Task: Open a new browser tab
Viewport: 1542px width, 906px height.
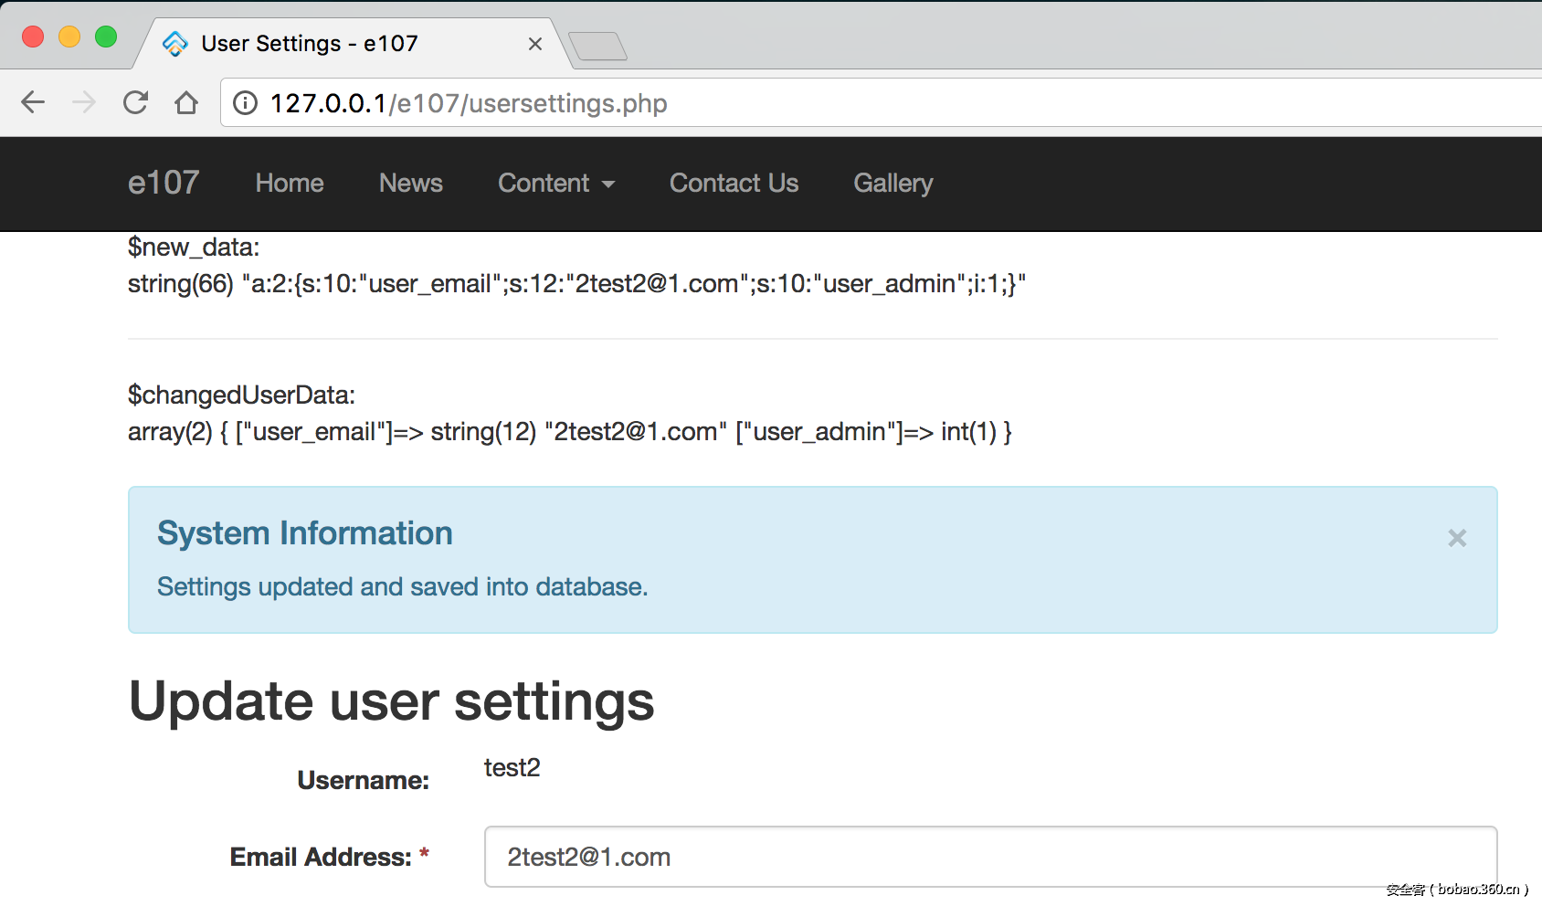Action: [597, 46]
